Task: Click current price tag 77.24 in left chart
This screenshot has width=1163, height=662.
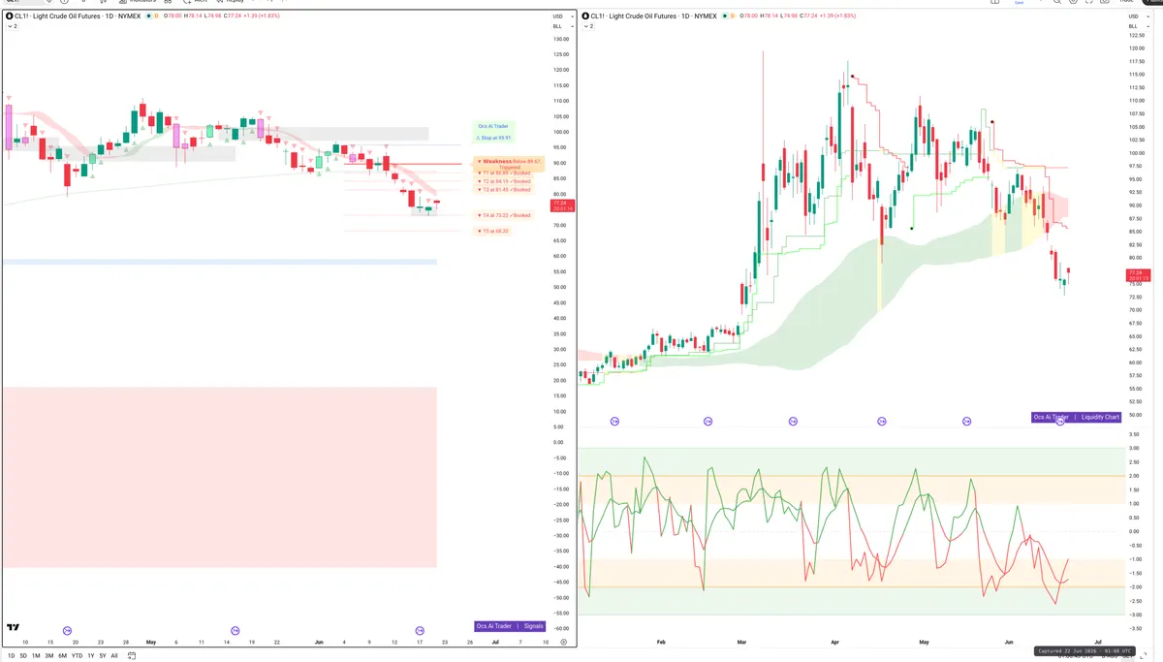Action: pyautogui.click(x=562, y=206)
